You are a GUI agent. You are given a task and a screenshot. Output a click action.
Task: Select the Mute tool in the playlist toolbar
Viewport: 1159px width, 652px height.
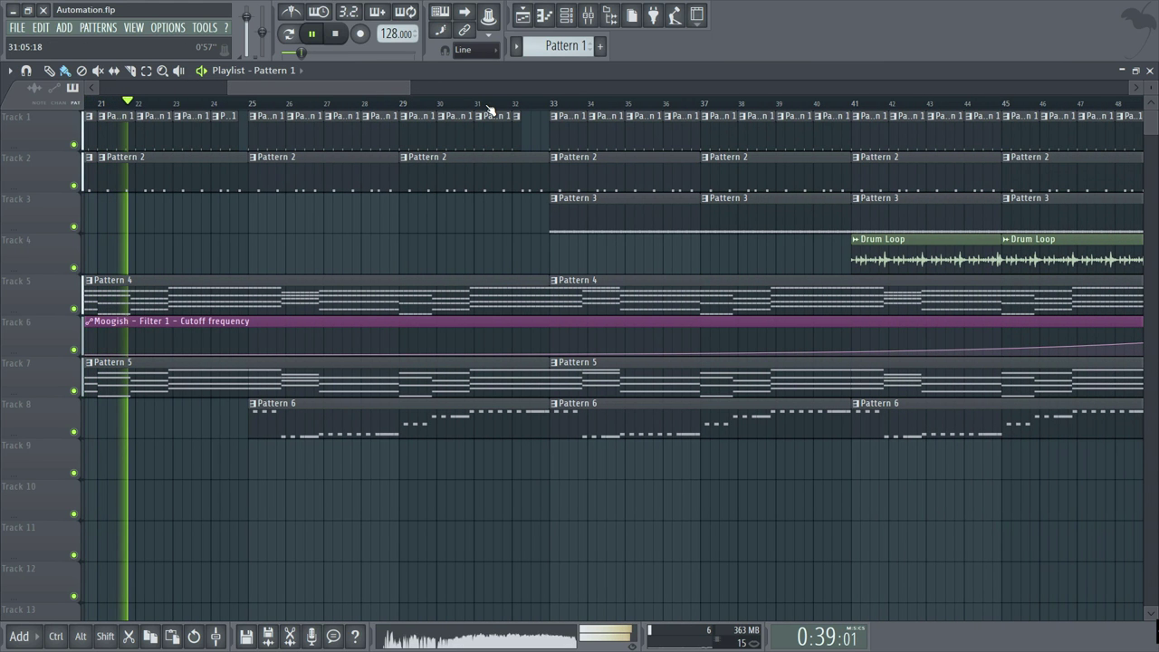98,71
